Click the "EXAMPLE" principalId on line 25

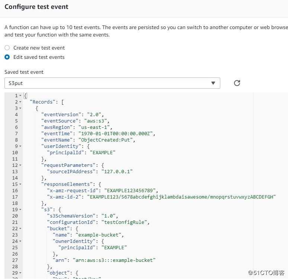[114, 248]
